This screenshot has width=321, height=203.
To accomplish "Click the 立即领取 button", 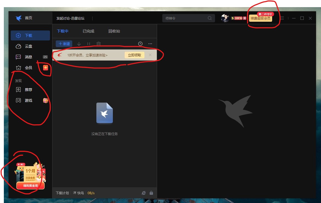I will pos(135,55).
